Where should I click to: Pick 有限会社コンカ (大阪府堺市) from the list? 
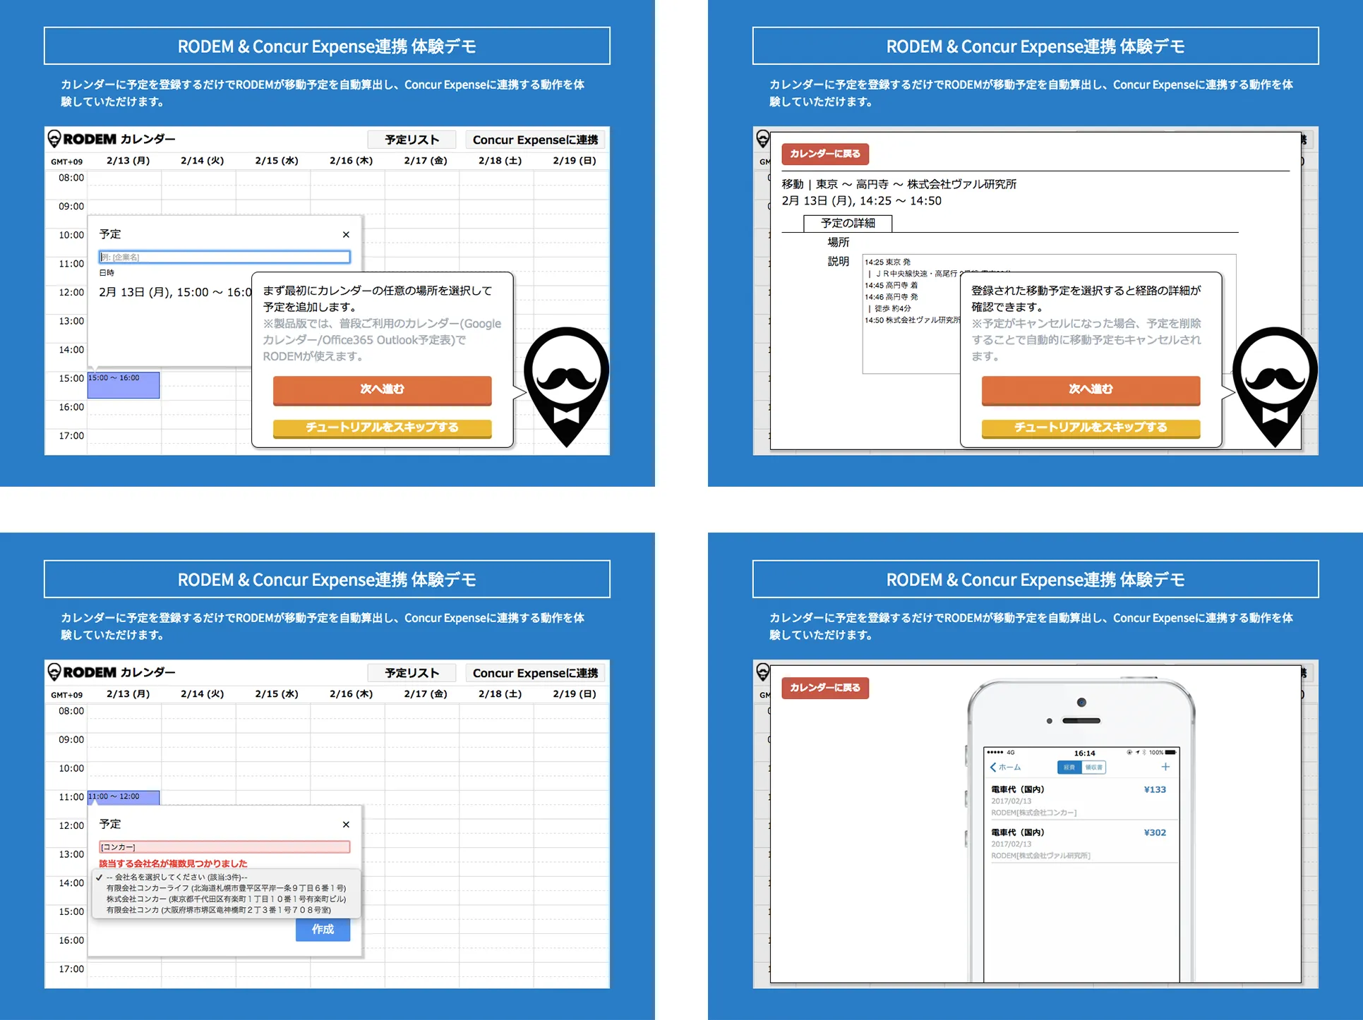[219, 910]
